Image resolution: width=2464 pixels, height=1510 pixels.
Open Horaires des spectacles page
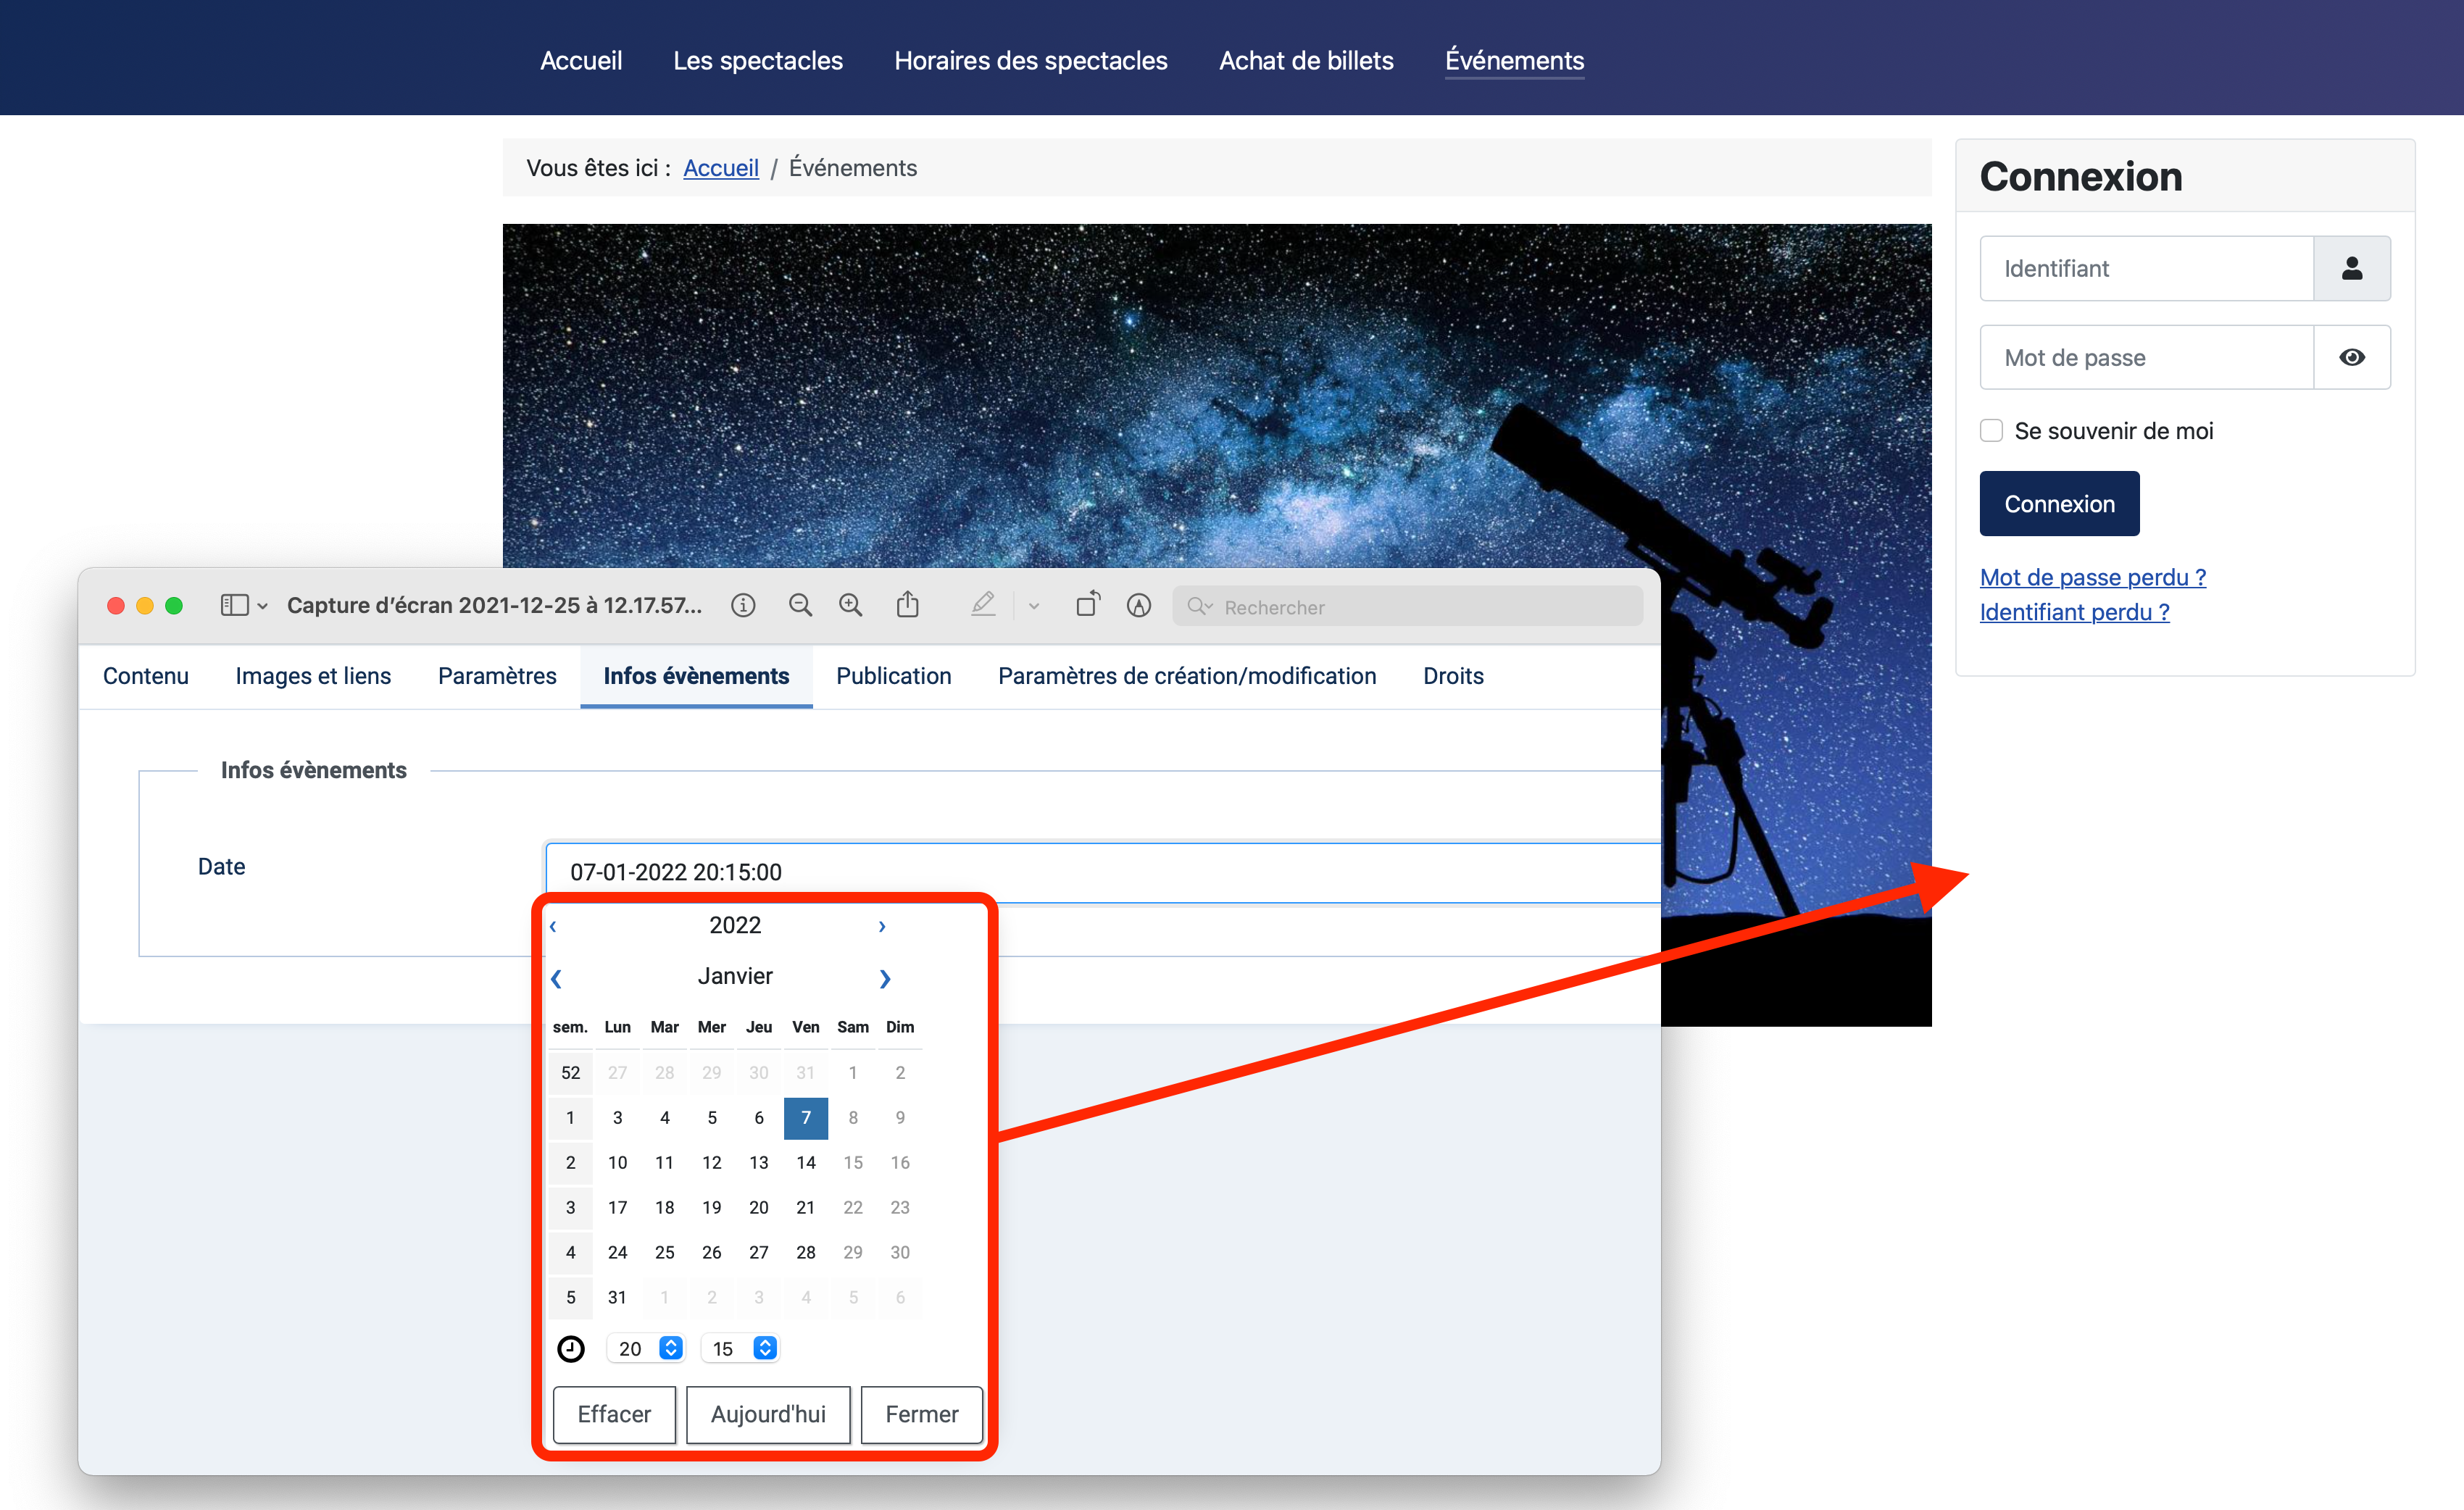point(1030,60)
